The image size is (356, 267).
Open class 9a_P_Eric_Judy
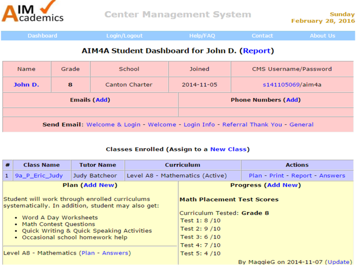point(39,175)
